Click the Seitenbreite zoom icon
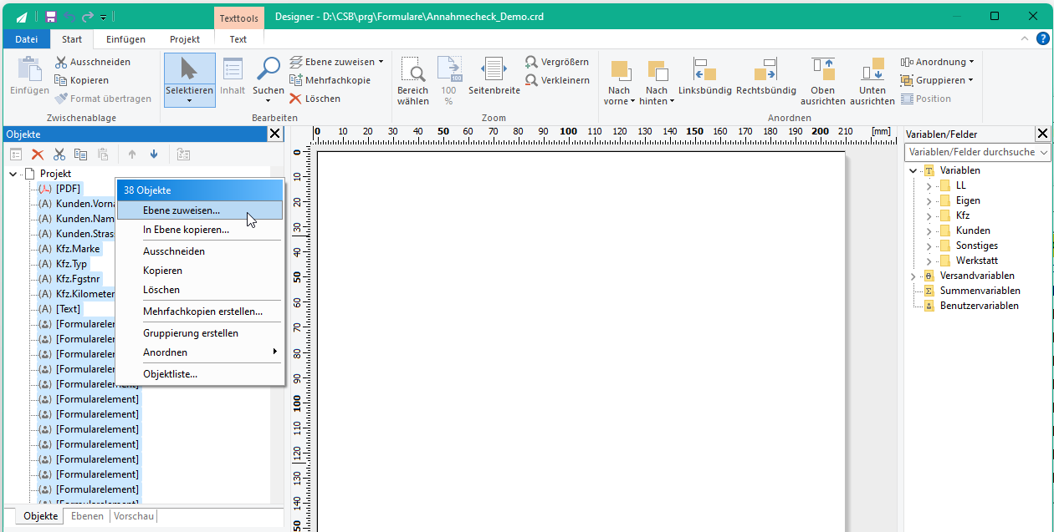This screenshot has width=1054, height=532. (x=494, y=69)
